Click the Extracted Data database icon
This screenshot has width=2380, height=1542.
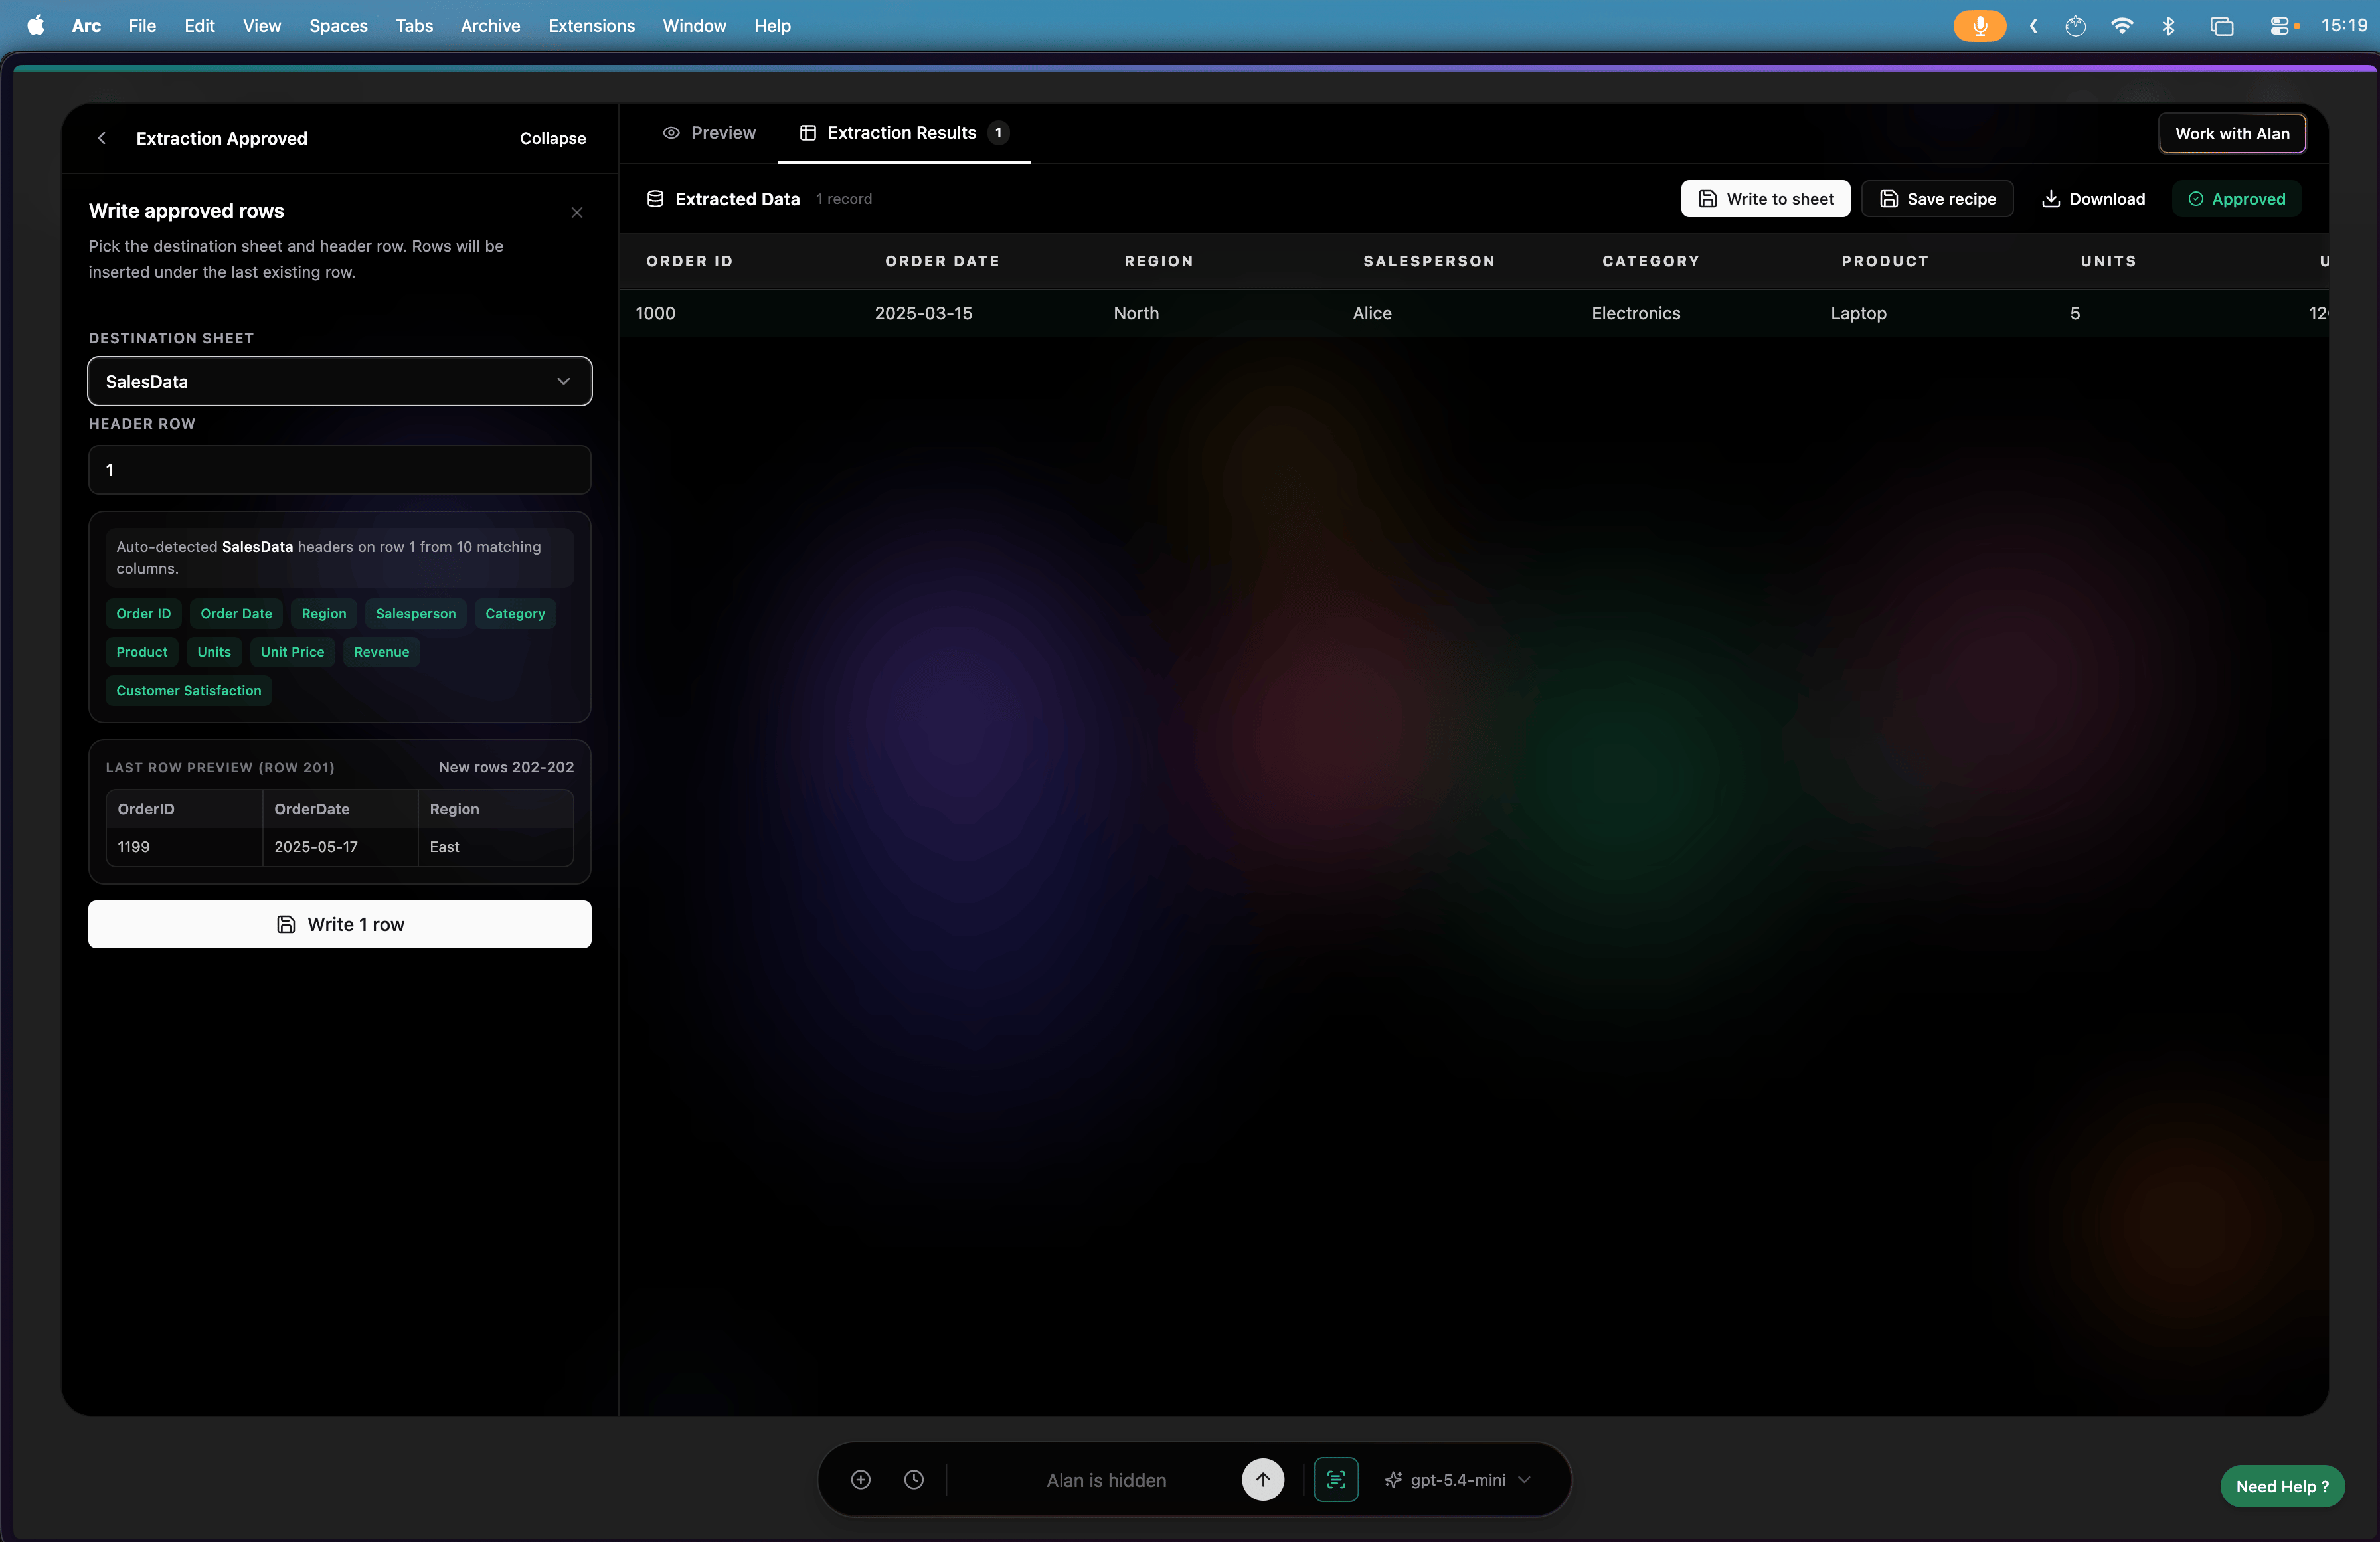tap(655, 199)
